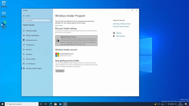The image size is (189, 106).
Task: Click the Microsoft account logo
Action: [57, 55]
